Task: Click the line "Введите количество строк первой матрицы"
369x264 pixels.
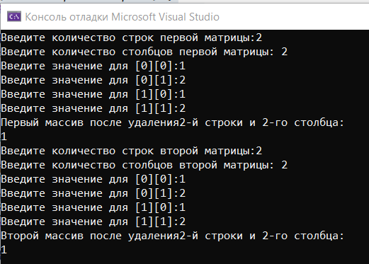Action: click(132, 38)
